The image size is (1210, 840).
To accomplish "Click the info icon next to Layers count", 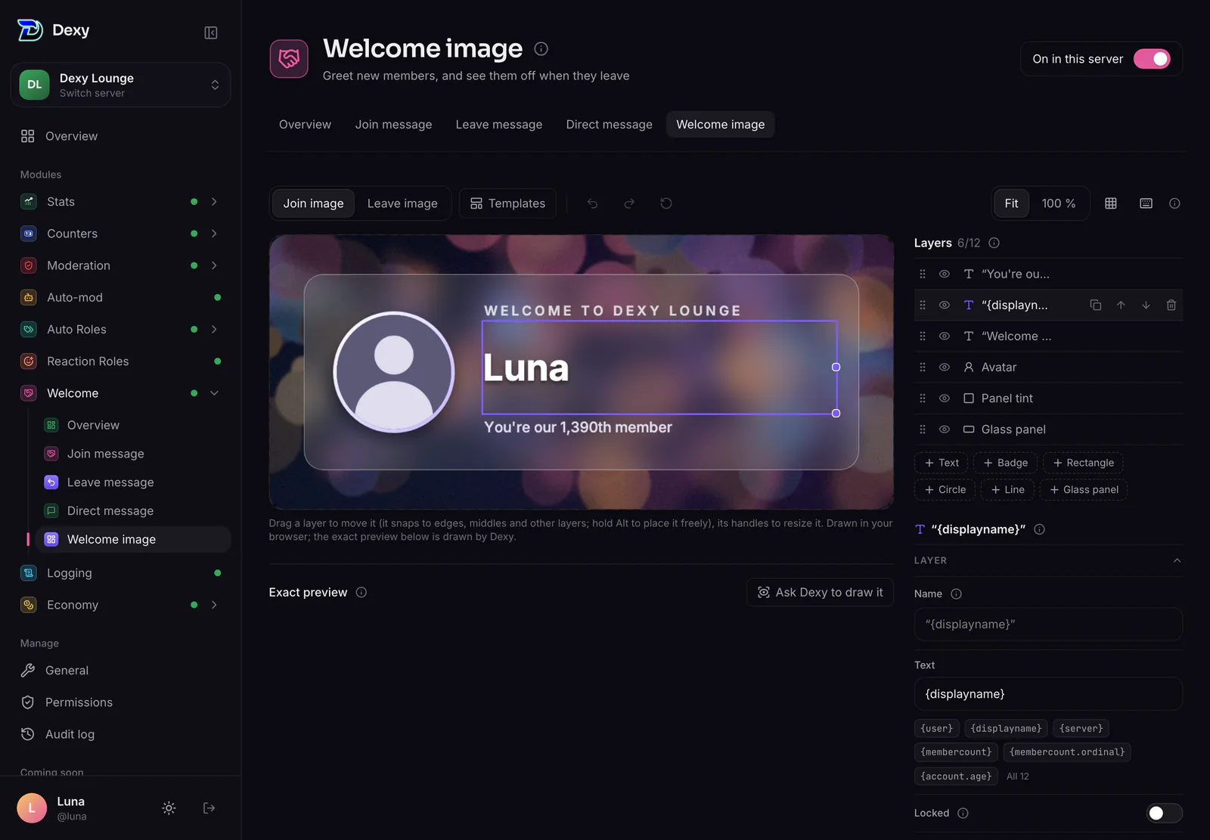I will pos(994,243).
